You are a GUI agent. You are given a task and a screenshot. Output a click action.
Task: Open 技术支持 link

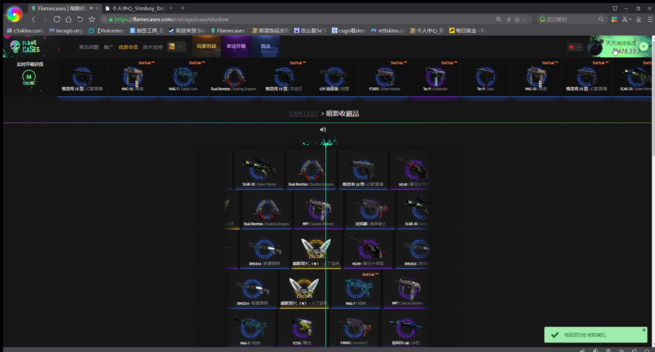152,47
